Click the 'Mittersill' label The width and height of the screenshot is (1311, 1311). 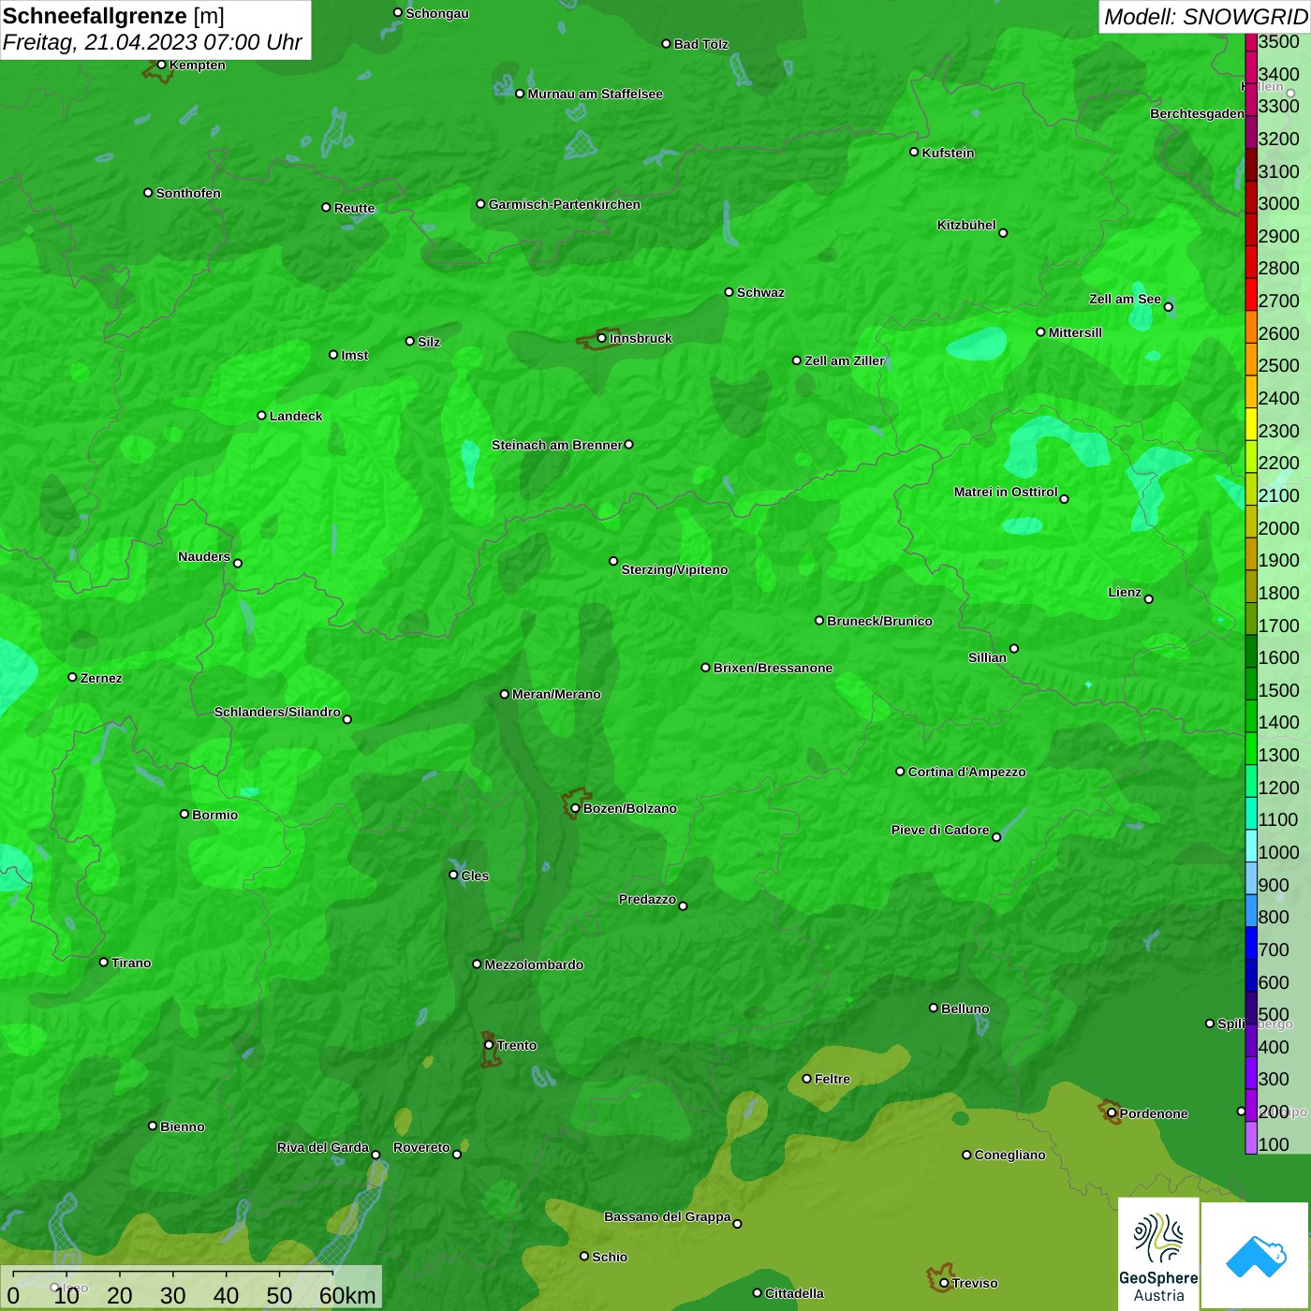1075,332
